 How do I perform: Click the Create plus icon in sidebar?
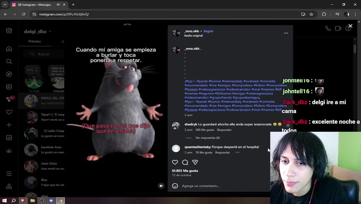[9, 125]
